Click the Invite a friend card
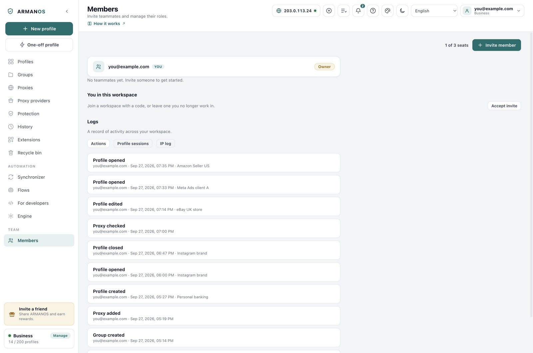 [x=39, y=314]
